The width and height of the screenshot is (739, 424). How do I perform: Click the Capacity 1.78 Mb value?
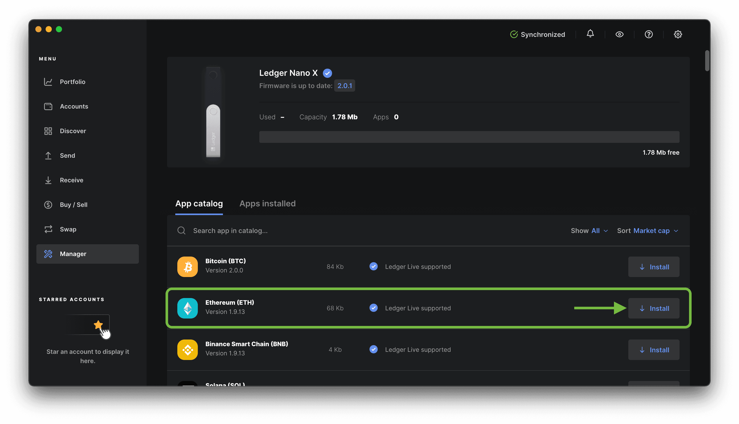point(345,117)
